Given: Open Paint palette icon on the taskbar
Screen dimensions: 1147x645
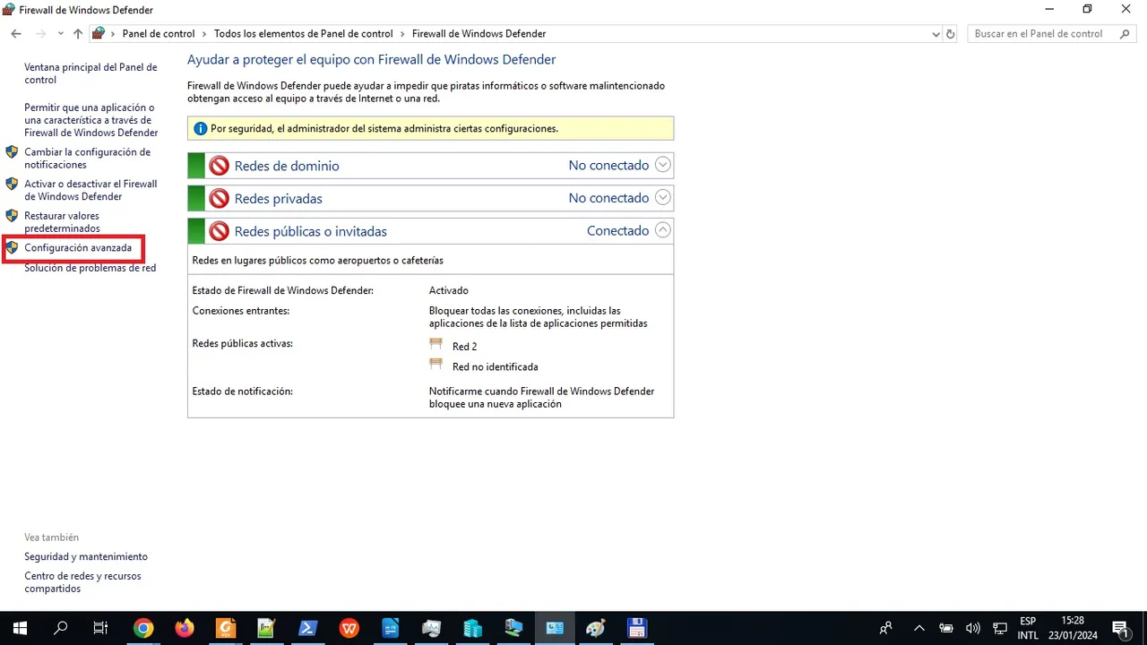Looking at the screenshot, I should [595, 628].
